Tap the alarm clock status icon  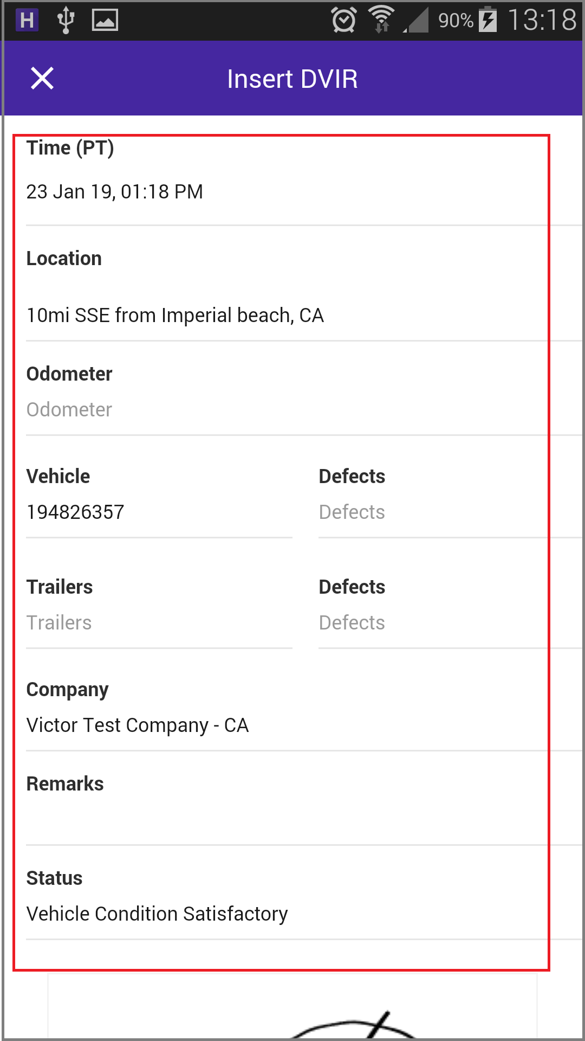pyautogui.click(x=344, y=20)
